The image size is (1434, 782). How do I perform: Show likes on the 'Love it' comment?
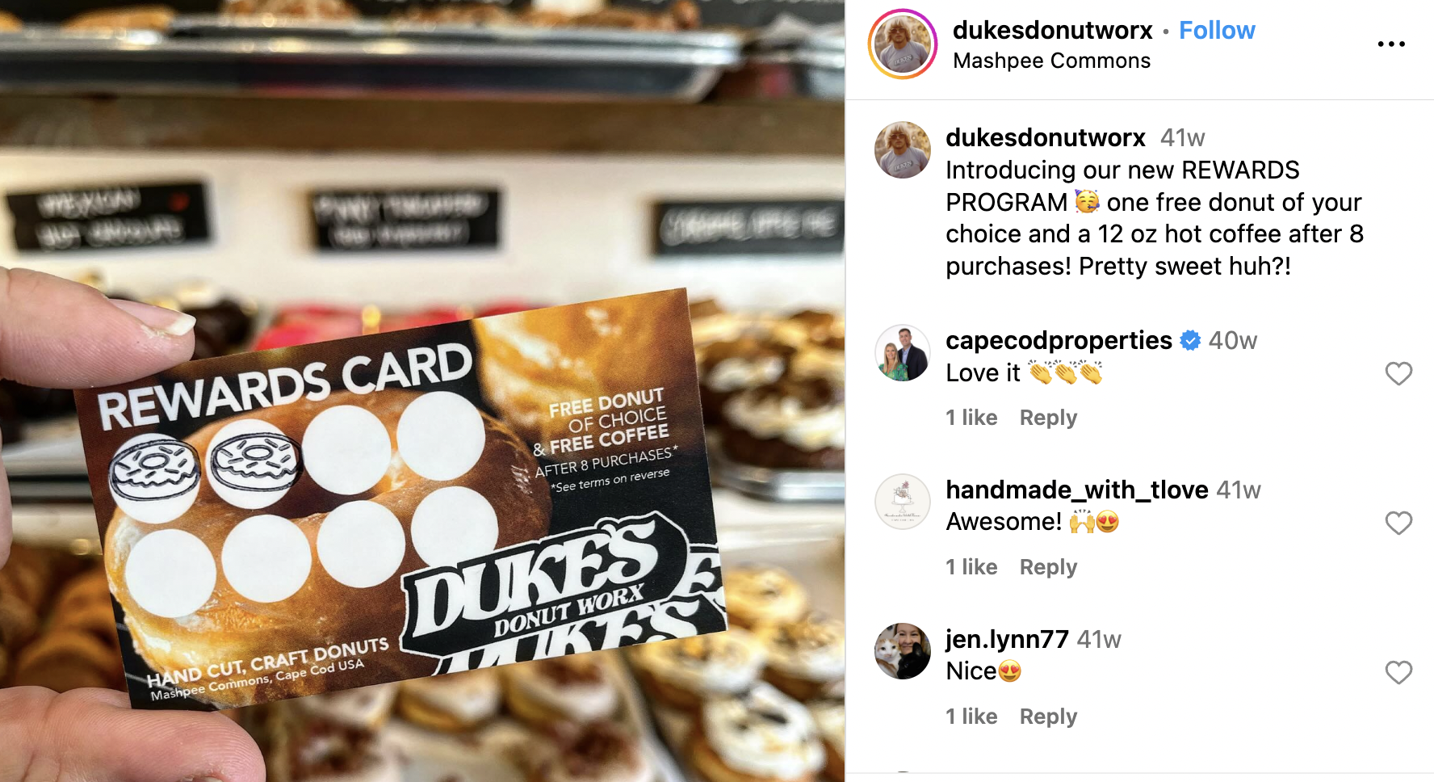(971, 418)
